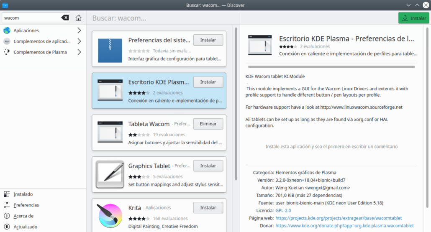Expand Complementos de aplicaciones category

point(79,41)
